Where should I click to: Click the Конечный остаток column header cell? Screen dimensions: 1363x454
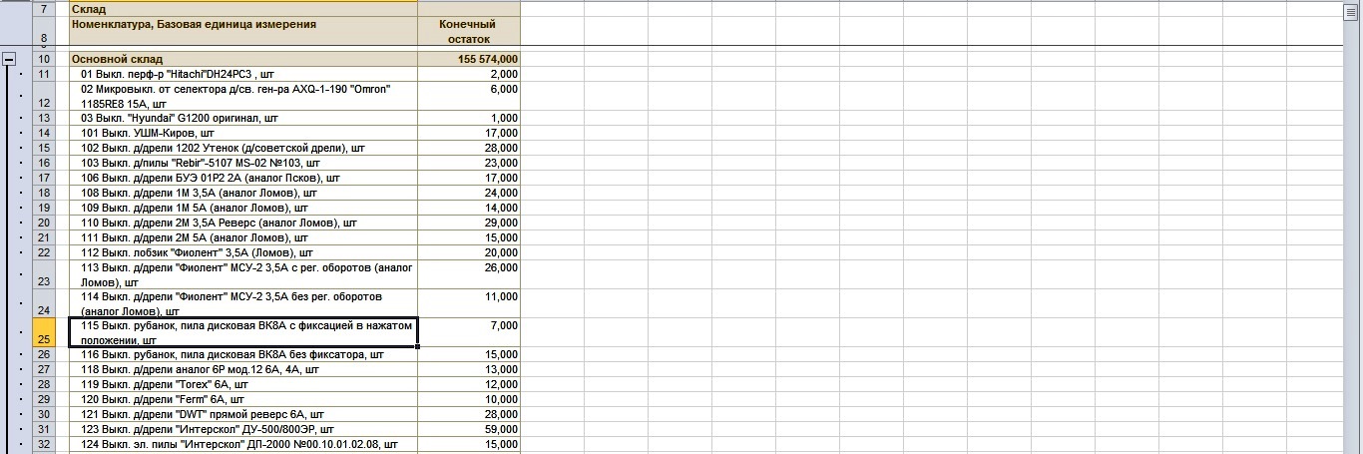tap(468, 31)
